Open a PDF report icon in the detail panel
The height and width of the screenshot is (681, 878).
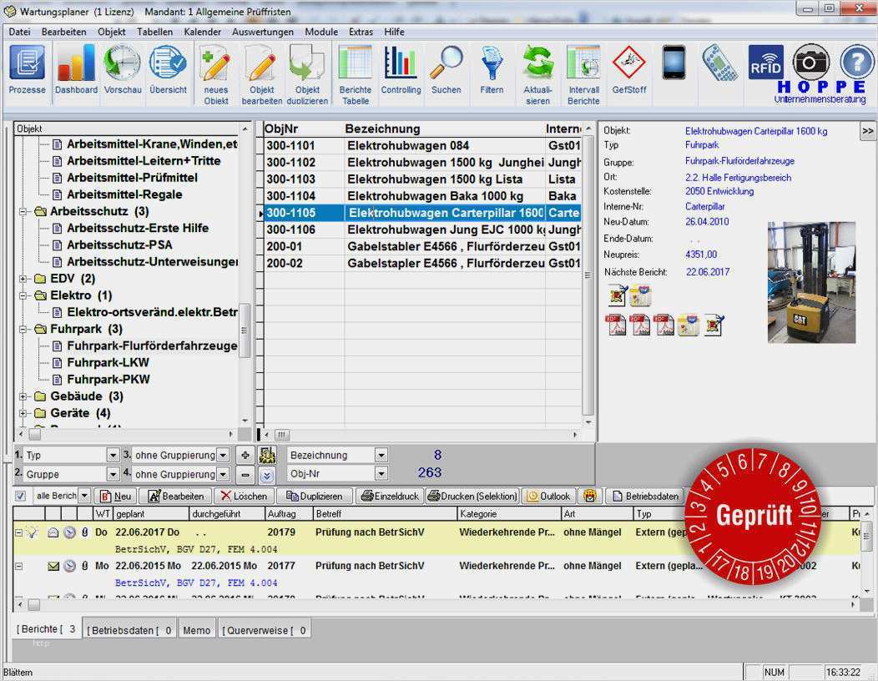[618, 325]
